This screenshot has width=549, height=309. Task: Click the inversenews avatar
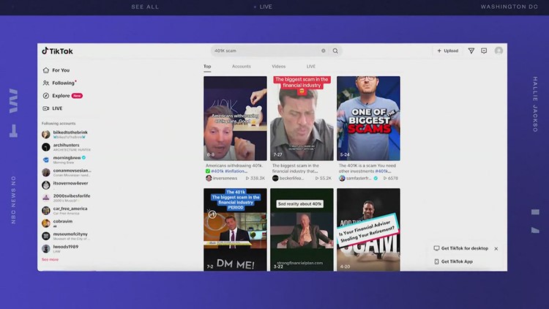[209, 179]
